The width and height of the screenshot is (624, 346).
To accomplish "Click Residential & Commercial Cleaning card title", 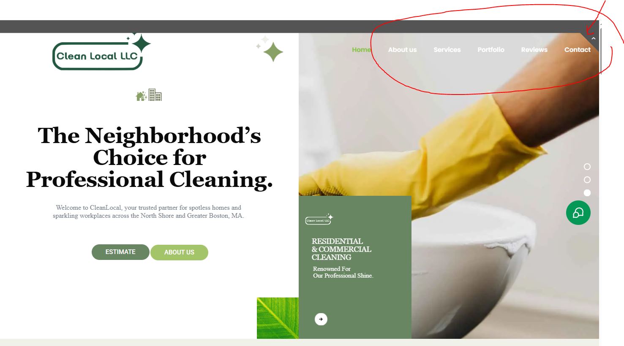I will (341, 249).
